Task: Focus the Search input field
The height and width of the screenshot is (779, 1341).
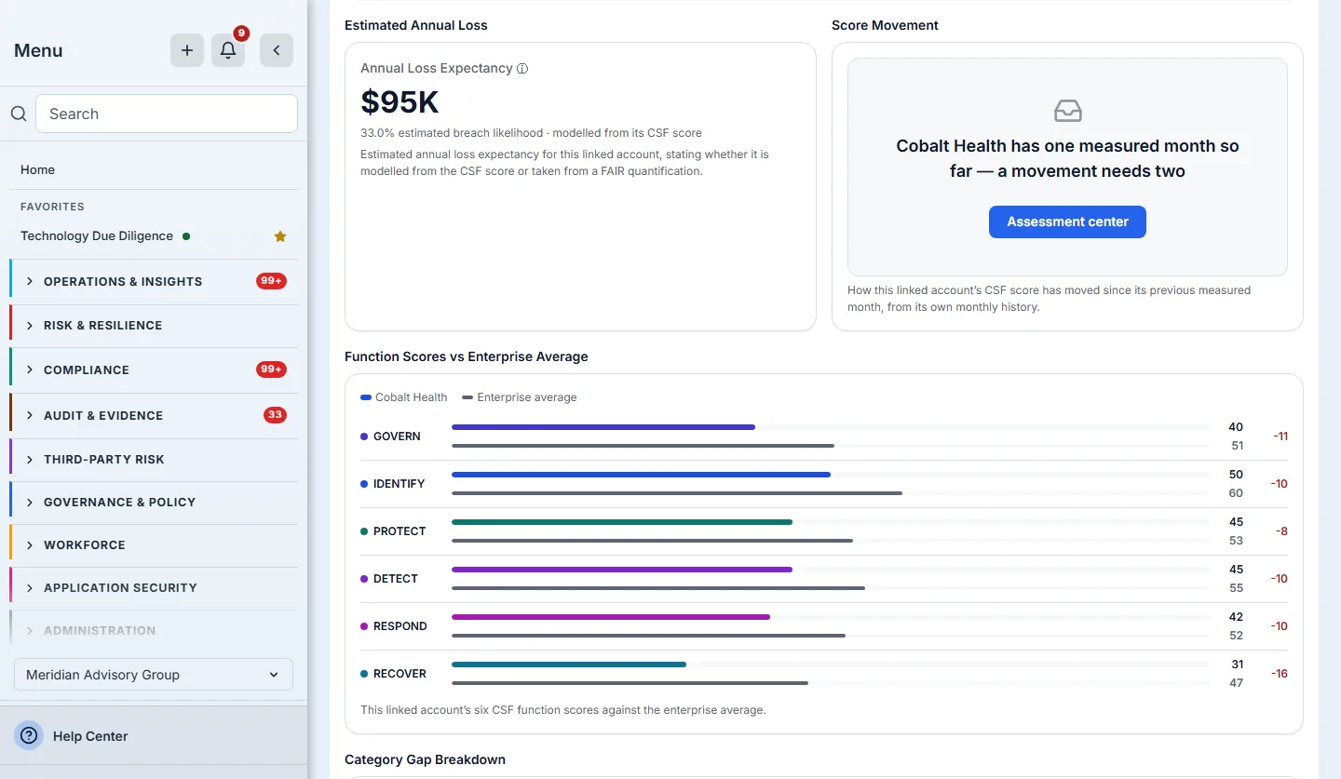Action: pos(167,114)
